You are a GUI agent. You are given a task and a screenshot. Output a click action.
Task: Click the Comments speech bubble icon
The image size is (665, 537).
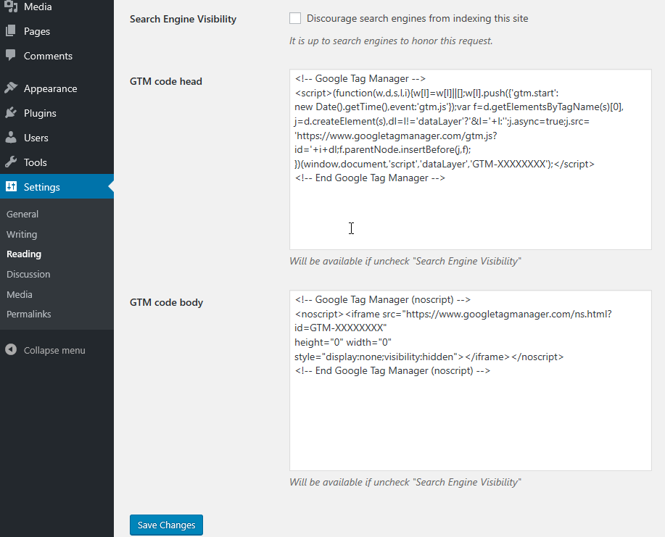pos(11,55)
